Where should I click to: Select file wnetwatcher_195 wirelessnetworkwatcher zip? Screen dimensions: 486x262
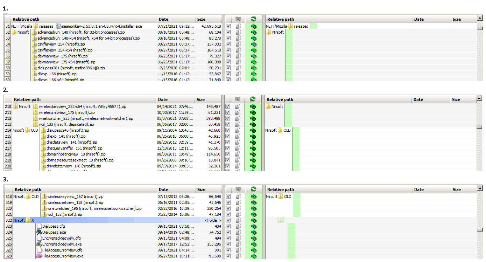(x=94, y=208)
